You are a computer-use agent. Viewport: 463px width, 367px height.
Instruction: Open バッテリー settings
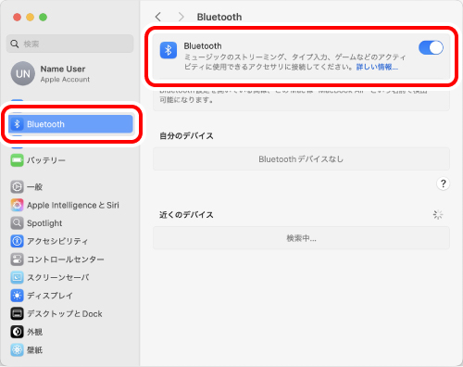[x=70, y=160]
